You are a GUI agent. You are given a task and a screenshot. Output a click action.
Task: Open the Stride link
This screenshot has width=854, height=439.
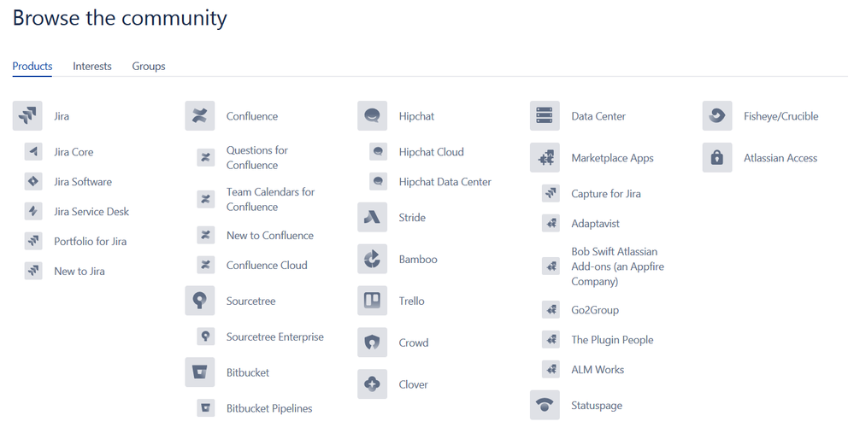click(412, 218)
